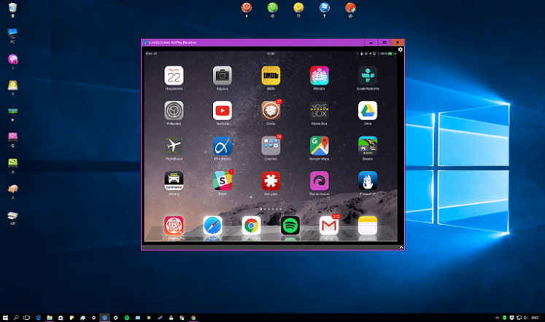Open the Ministry of Sound app
The image size is (545, 322).
320,76
